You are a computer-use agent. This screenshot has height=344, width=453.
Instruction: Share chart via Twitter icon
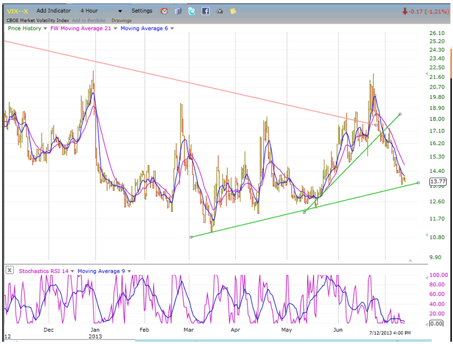click(191, 11)
